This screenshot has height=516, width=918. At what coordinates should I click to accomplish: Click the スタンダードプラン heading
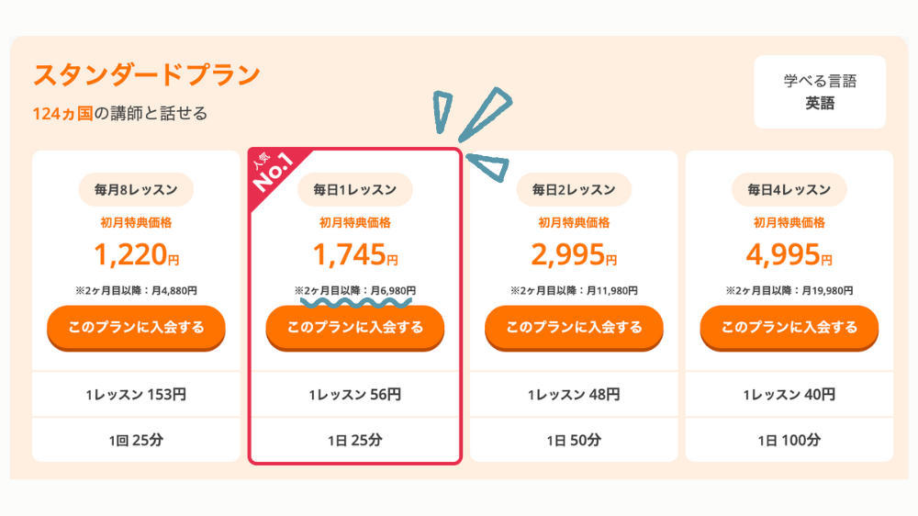[x=146, y=75]
